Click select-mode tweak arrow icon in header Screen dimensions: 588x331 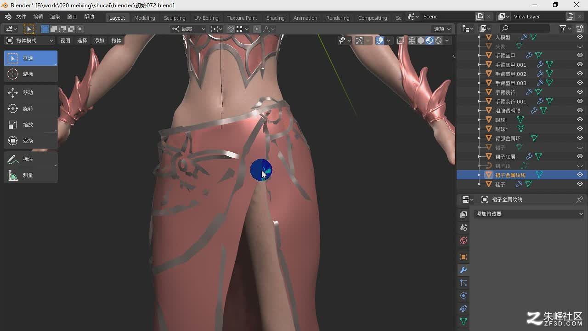[28, 29]
